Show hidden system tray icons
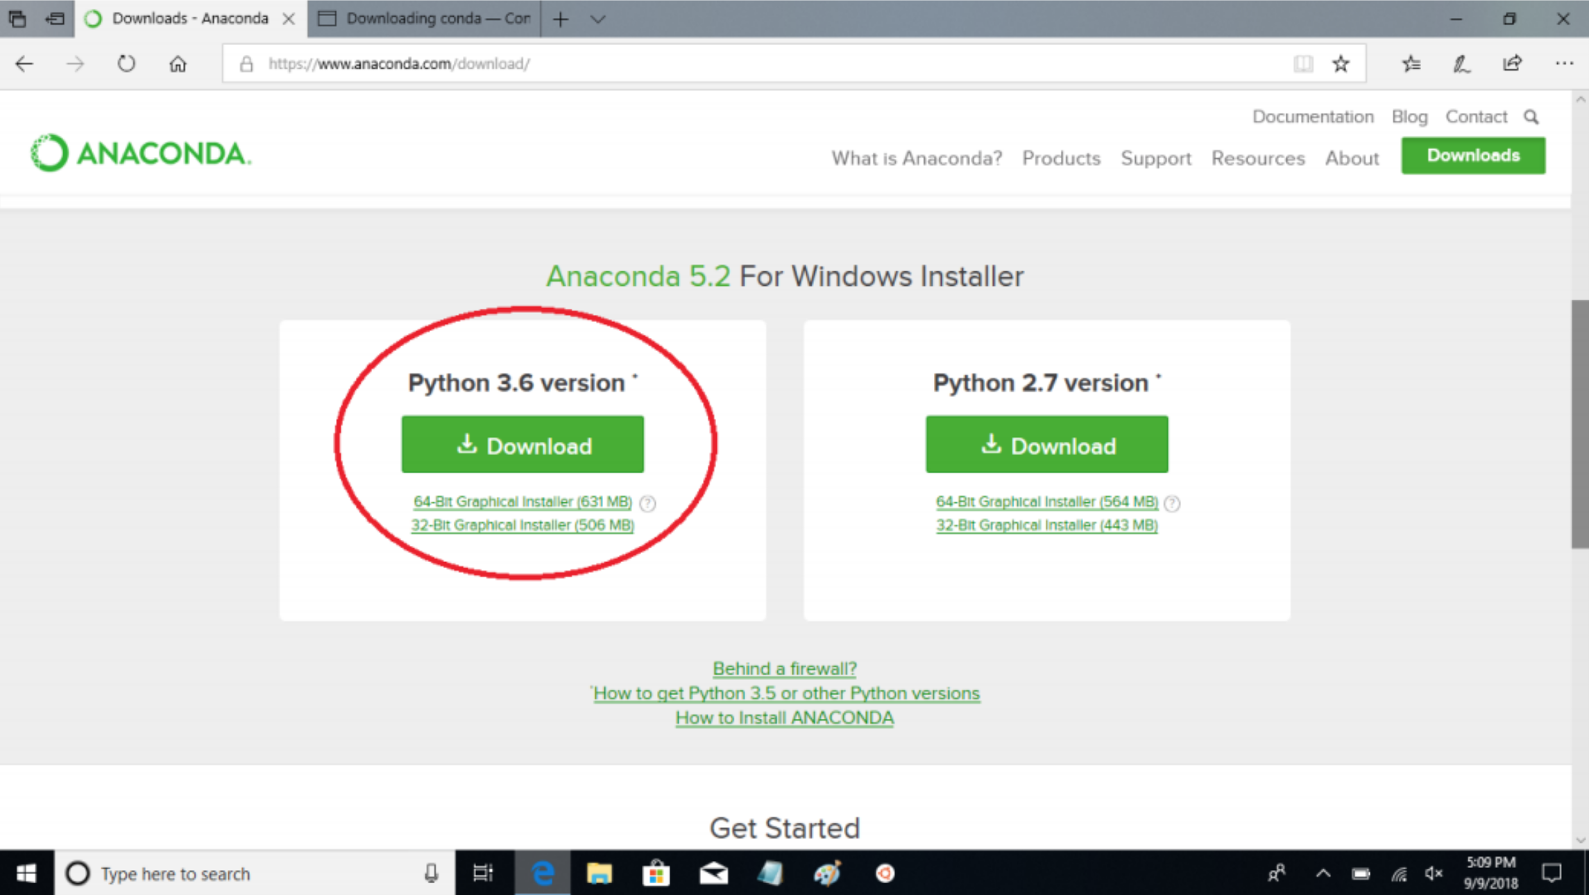Screen dimensions: 1589x895 1323,873
